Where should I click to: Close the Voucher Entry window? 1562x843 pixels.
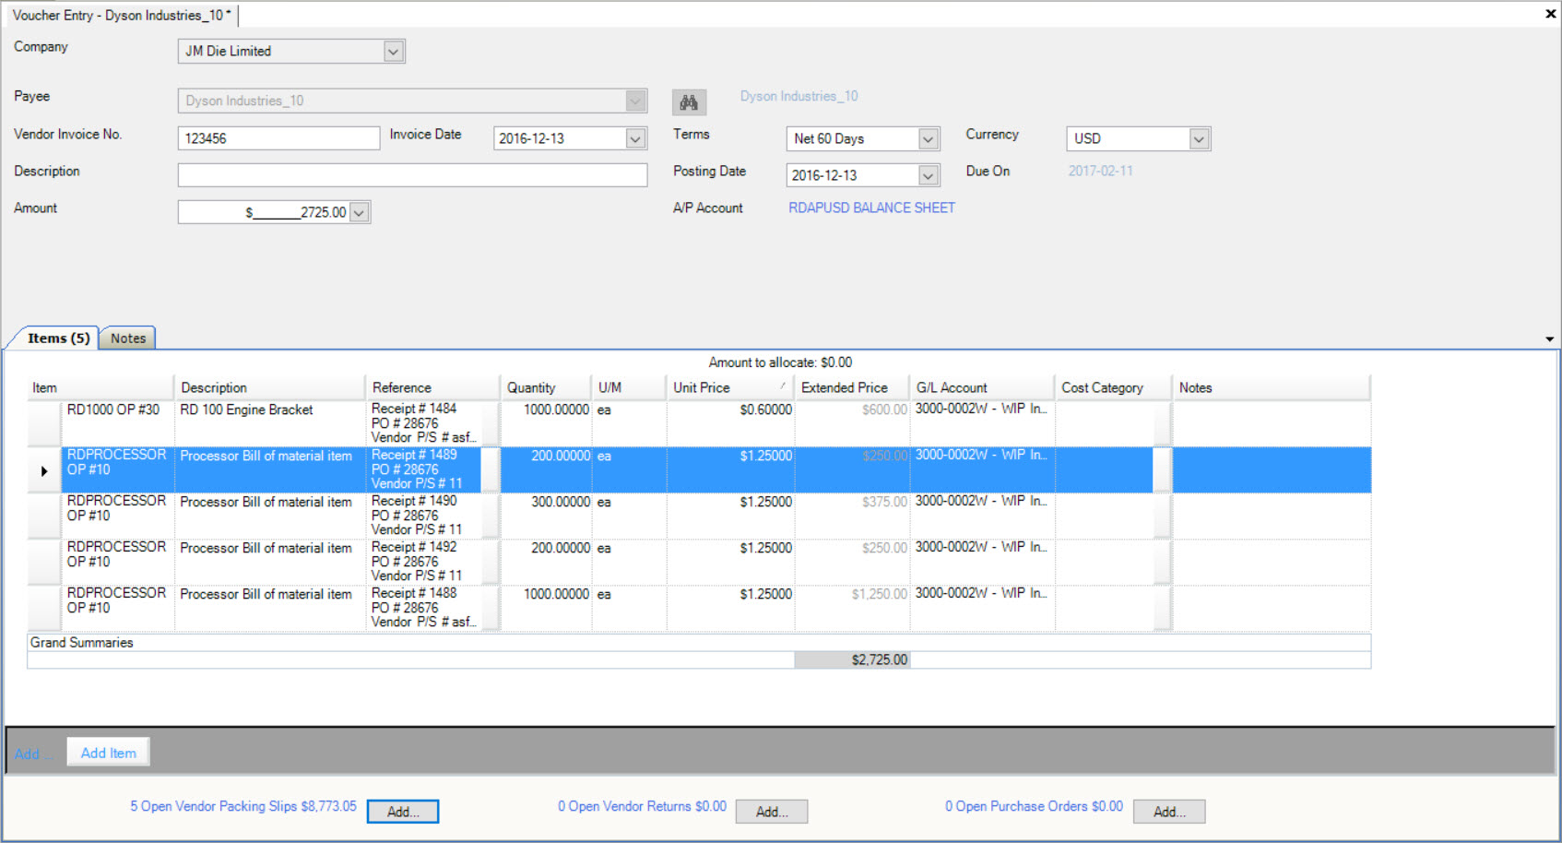click(1550, 14)
